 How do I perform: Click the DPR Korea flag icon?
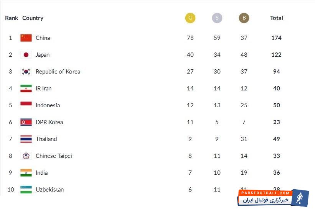click(26, 122)
